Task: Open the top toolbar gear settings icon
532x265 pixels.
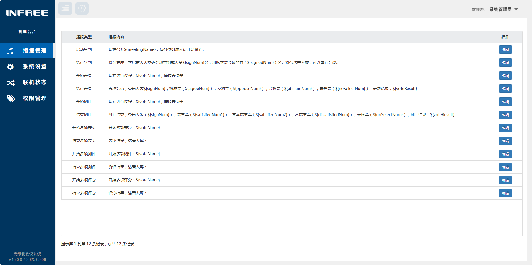Action: coord(82,8)
